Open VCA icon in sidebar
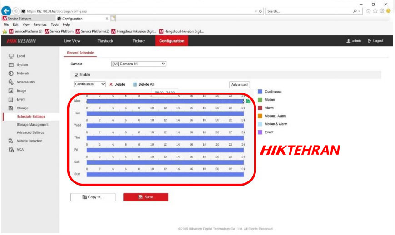The image size is (395, 235). (11, 150)
